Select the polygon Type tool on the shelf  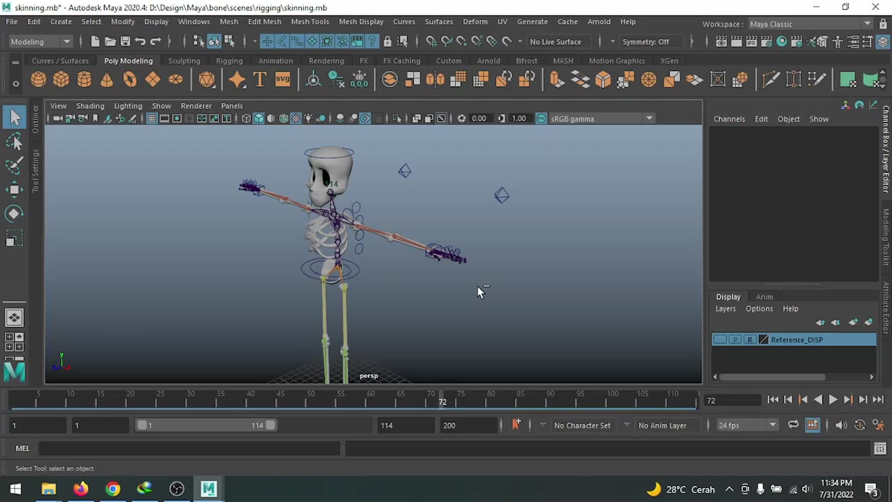259,79
